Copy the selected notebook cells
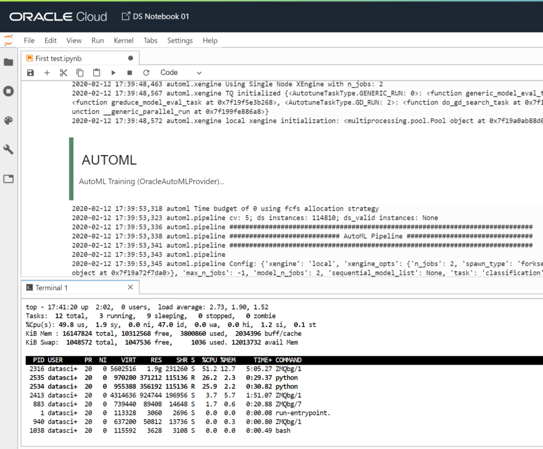Viewport: 543px width, 449px height. pyautogui.click(x=80, y=72)
